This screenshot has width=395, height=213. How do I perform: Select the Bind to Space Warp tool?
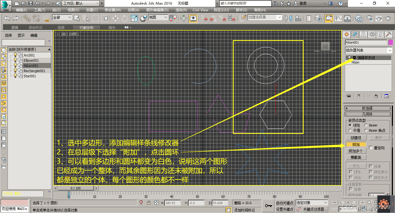[x=46, y=18]
